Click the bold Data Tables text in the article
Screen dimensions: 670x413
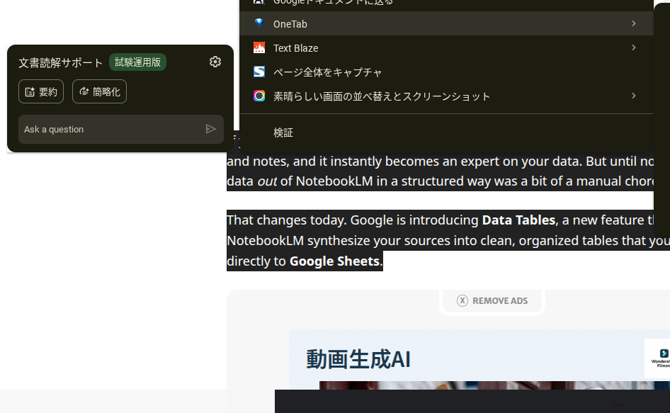[x=518, y=220]
